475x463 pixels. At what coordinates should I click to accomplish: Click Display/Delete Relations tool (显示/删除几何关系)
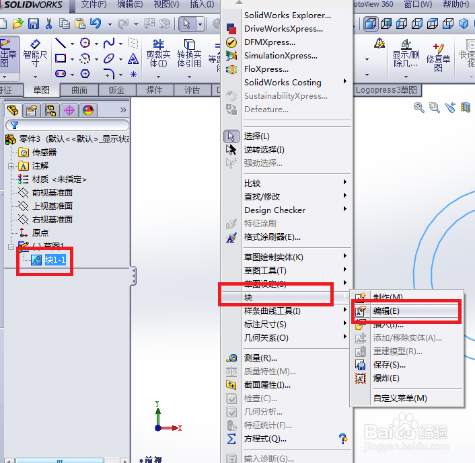[406, 54]
